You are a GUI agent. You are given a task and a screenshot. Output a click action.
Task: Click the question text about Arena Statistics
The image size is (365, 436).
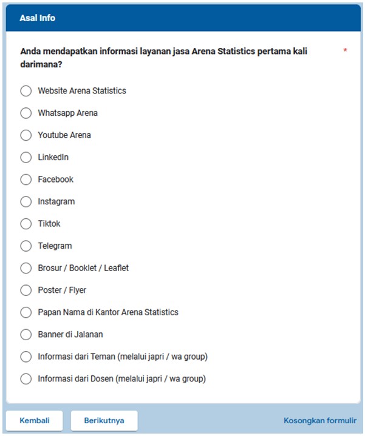tap(163, 57)
